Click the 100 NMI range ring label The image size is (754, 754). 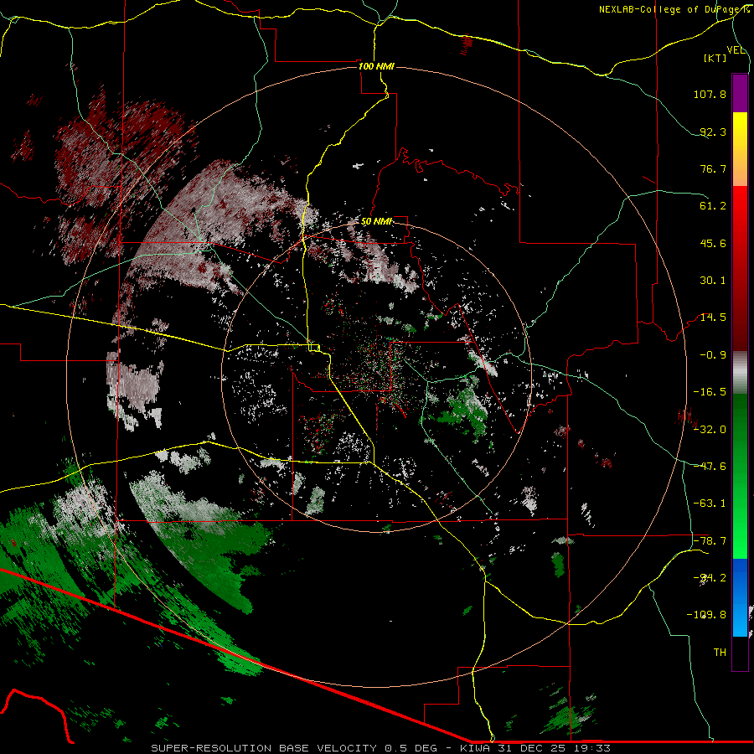376,66
